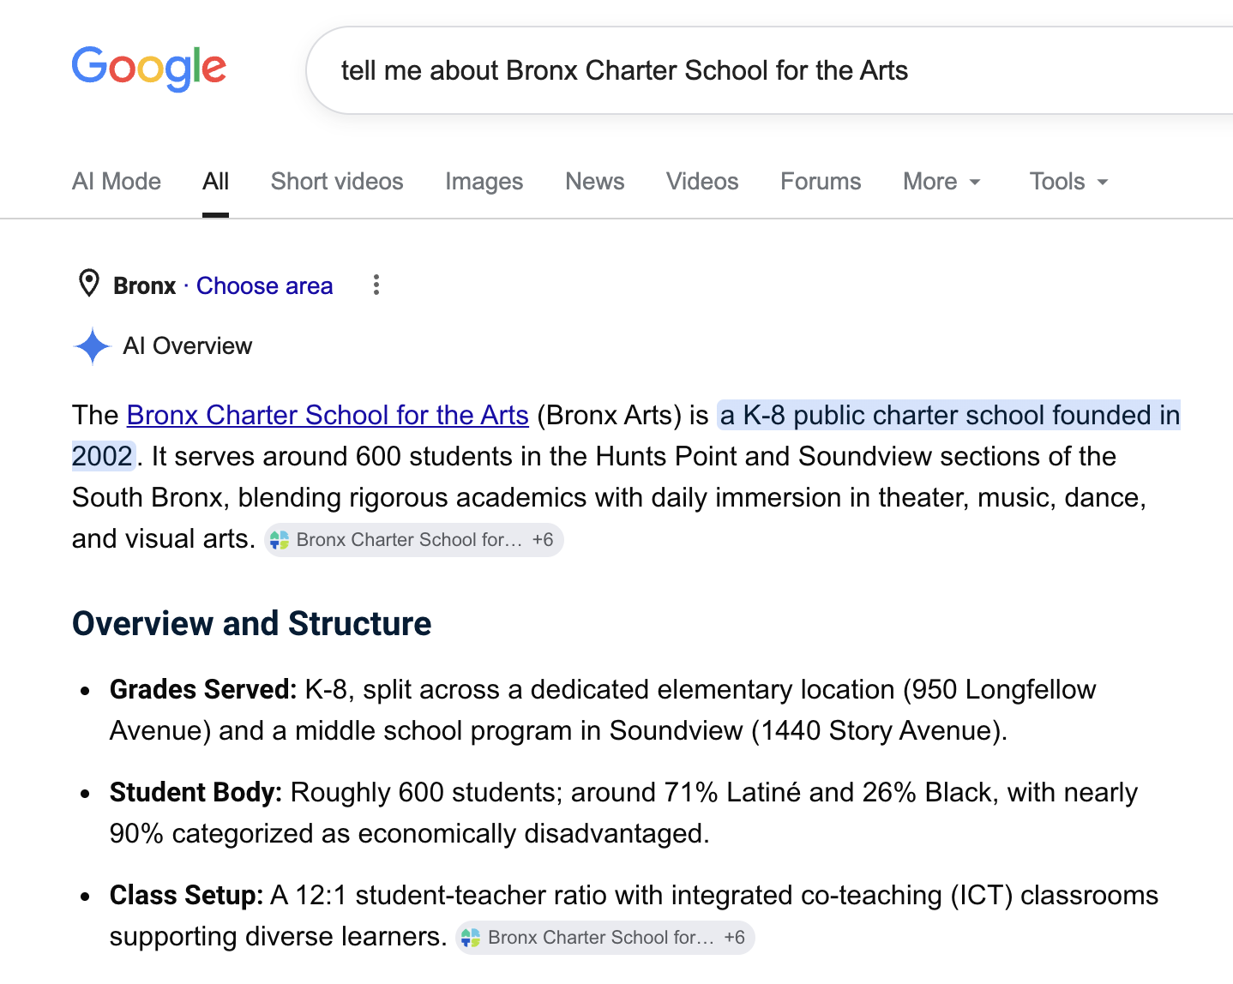Click the citation chip after 'diverse learners'
This screenshot has height=984, width=1233.
(x=604, y=938)
